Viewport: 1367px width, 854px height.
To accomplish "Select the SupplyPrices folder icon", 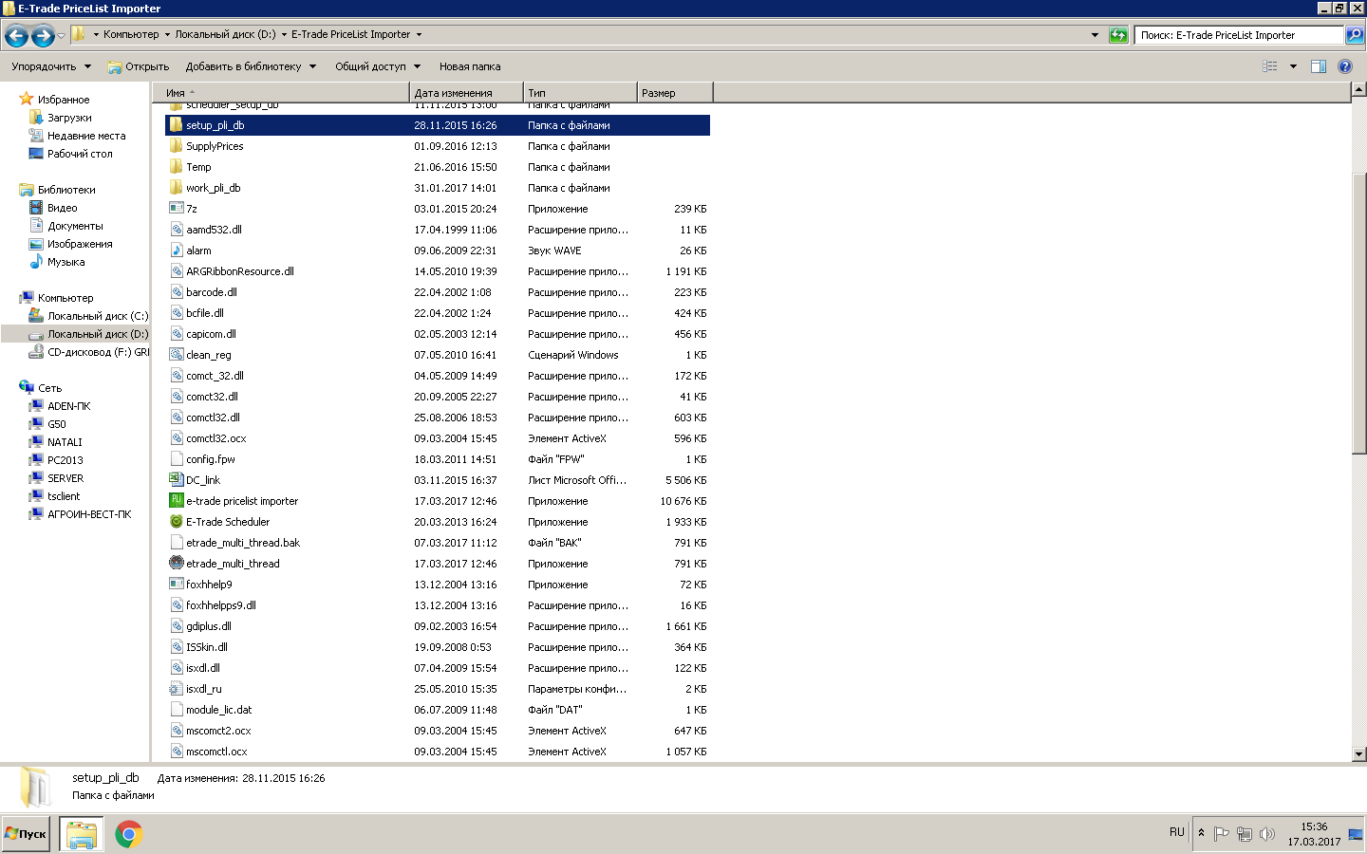I will point(177,146).
